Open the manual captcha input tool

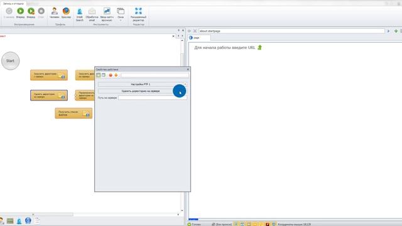(107, 14)
